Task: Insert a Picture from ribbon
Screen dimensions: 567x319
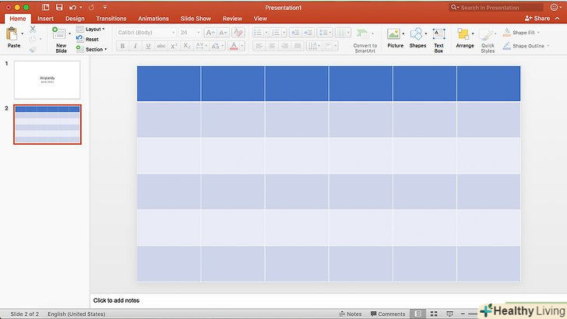Action: click(x=395, y=37)
